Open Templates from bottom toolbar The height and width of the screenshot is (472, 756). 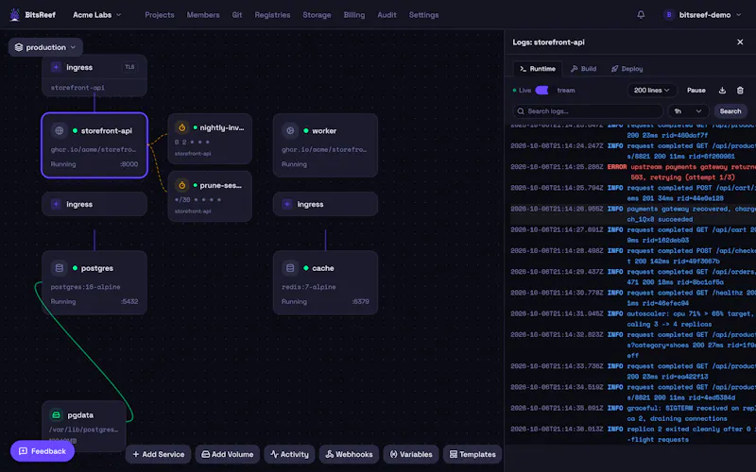pyautogui.click(x=472, y=454)
